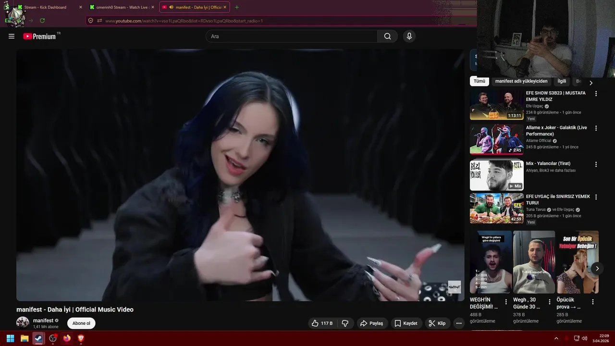
Task: Select manifest adlı yükleyiciden chip
Action: click(x=521, y=81)
